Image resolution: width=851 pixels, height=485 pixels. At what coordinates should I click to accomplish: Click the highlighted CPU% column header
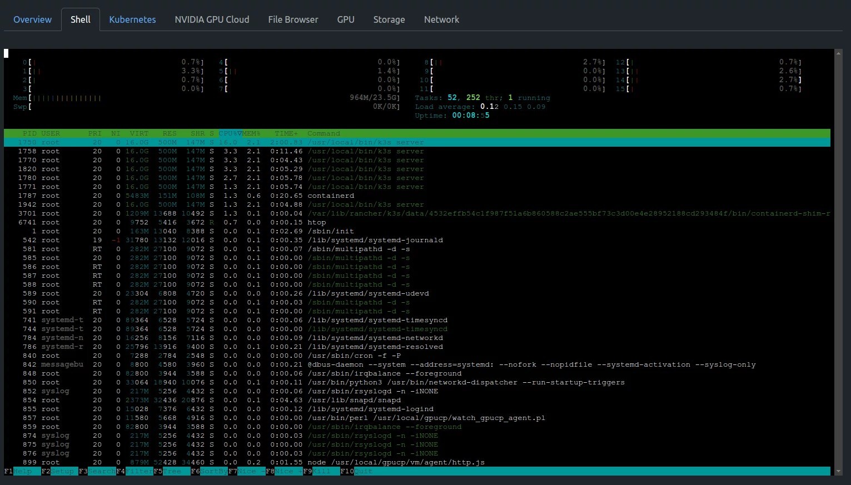click(230, 133)
